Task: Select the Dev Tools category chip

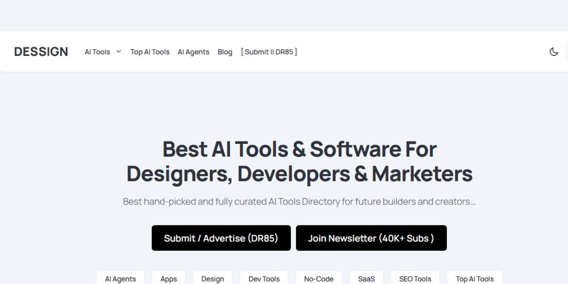Action: [264, 278]
